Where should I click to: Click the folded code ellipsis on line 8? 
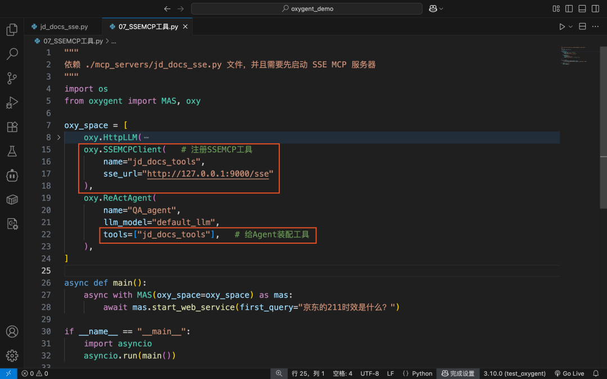point(146,138)
